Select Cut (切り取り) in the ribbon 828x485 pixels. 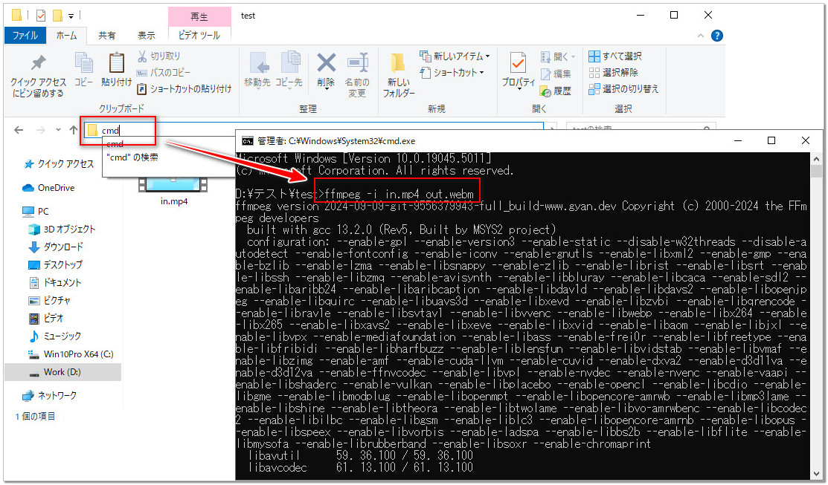click(158, 56)
